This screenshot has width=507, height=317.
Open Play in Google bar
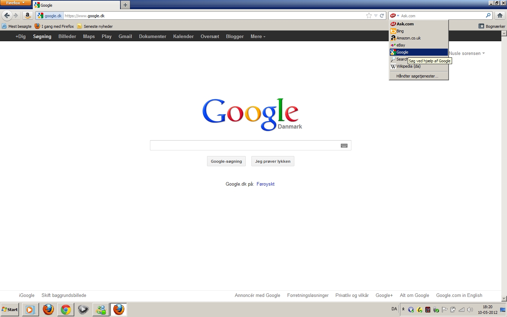(107, 36)
